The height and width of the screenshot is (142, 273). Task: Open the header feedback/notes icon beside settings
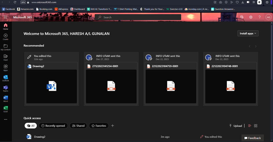click(x=242, y=17)
